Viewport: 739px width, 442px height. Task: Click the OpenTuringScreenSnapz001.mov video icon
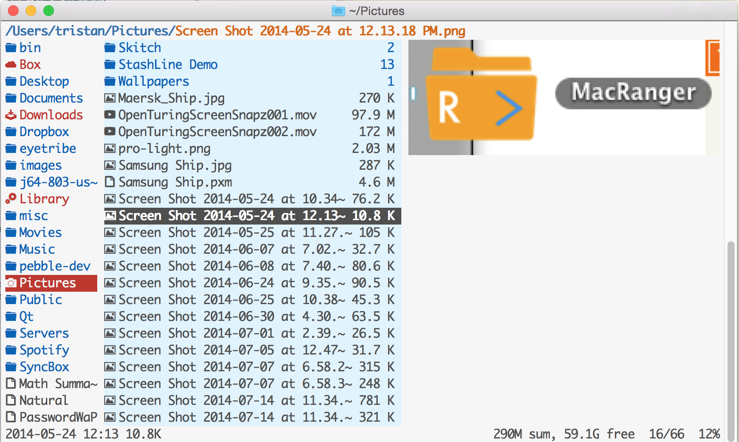click(x=110, y=115)
